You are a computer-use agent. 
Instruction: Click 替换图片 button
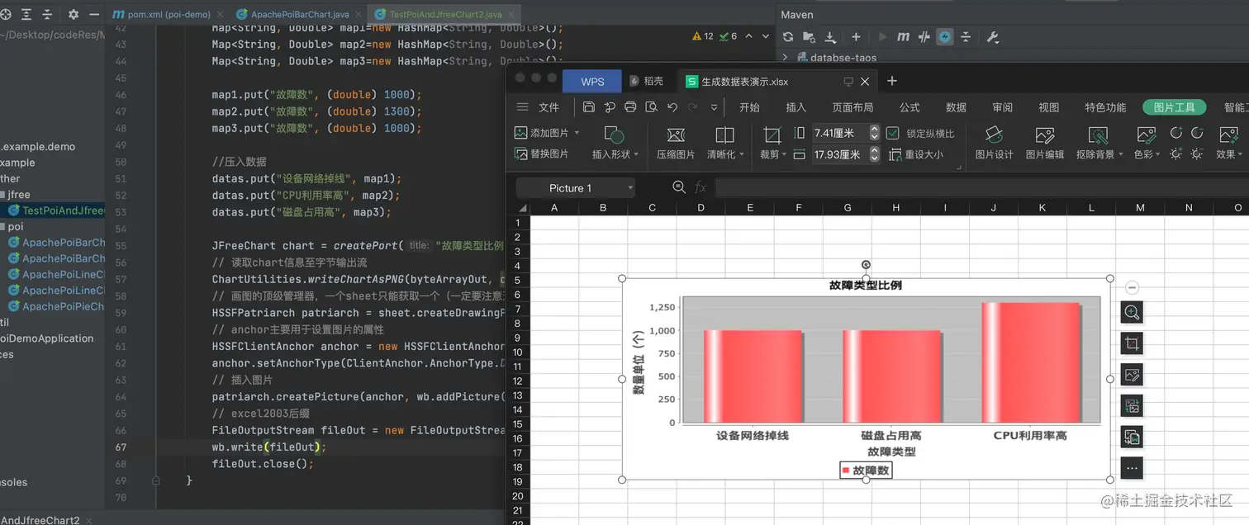tap(542, 154)
